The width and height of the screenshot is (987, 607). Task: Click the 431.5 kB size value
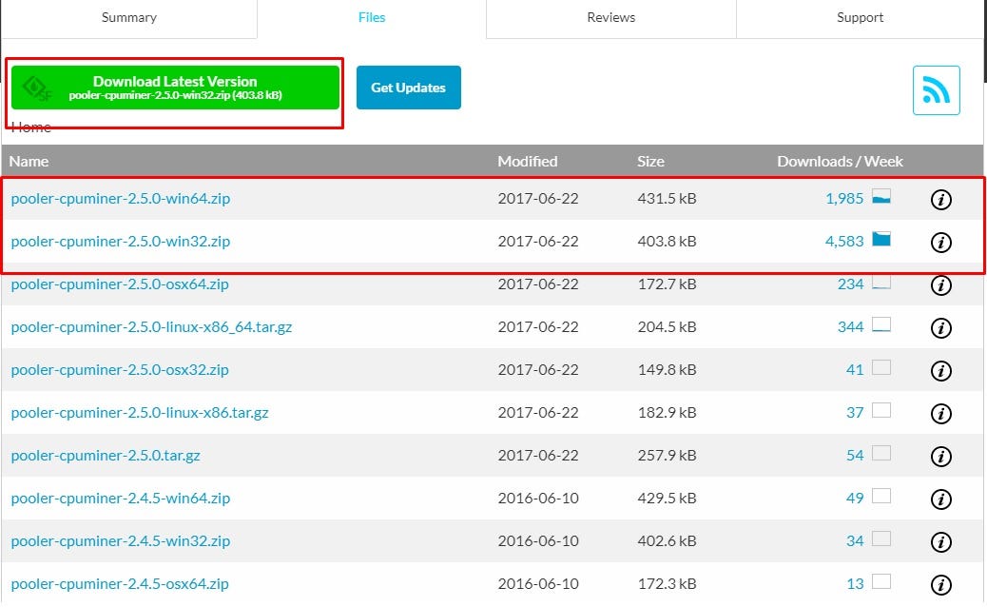[667, 198]
